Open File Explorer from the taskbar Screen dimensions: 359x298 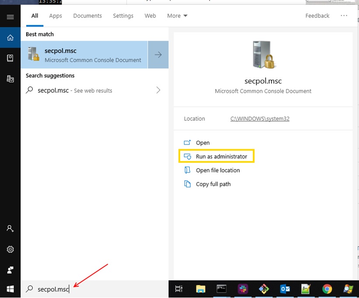pos(200,289)
